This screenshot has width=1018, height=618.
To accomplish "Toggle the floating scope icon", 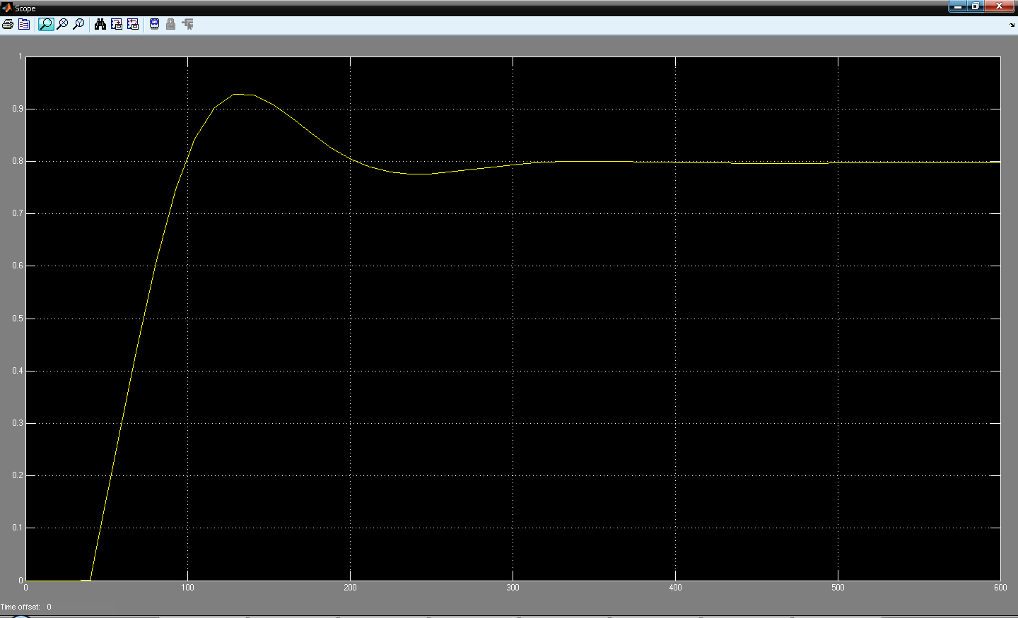I will coord(154,24).
